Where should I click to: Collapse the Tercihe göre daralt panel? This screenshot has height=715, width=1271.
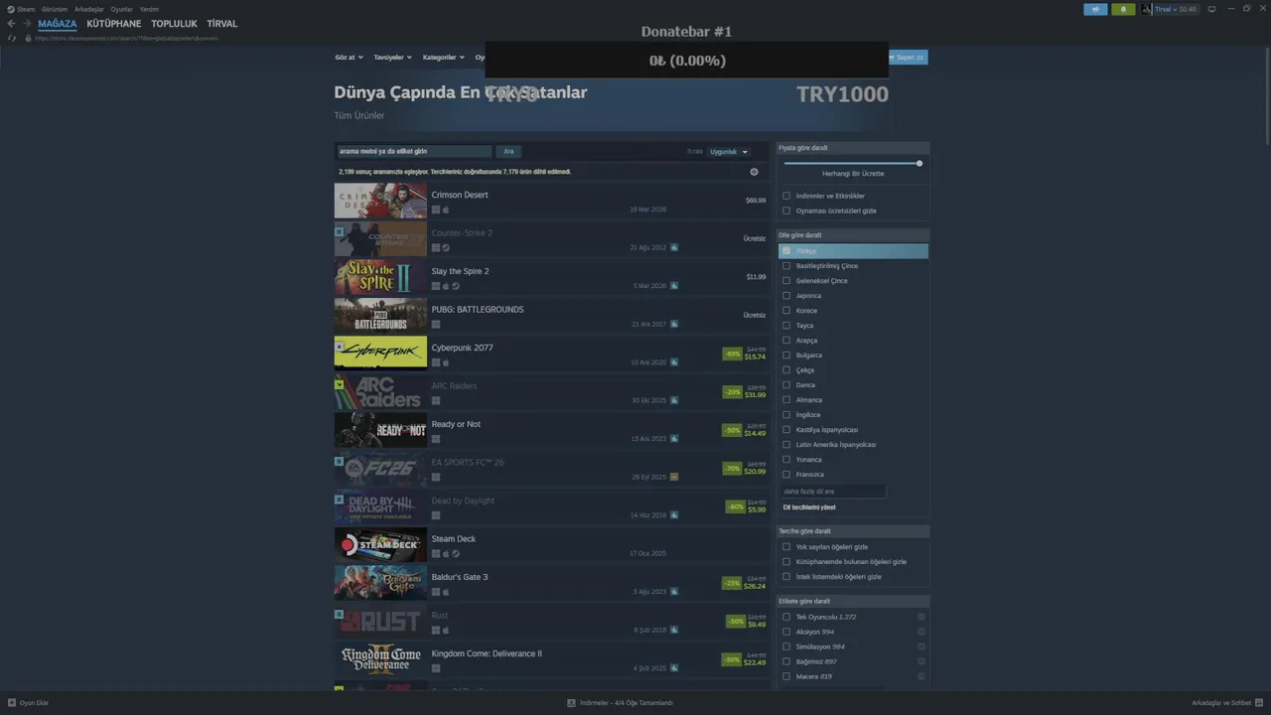(x=853, y=531)
